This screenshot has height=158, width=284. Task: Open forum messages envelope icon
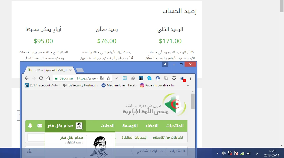coord(40,126)
